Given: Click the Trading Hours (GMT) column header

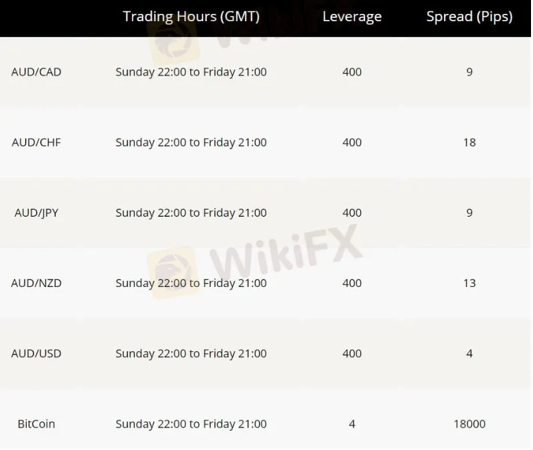Looking at the screenshot, I should click(191, 17).
